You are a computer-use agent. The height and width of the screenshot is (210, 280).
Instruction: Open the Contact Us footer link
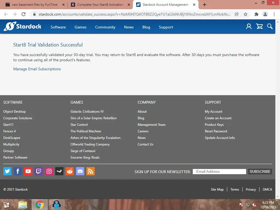coord(145,144)
